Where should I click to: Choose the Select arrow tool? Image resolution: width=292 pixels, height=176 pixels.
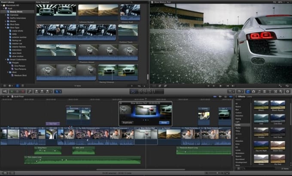[x=57, y=91]
